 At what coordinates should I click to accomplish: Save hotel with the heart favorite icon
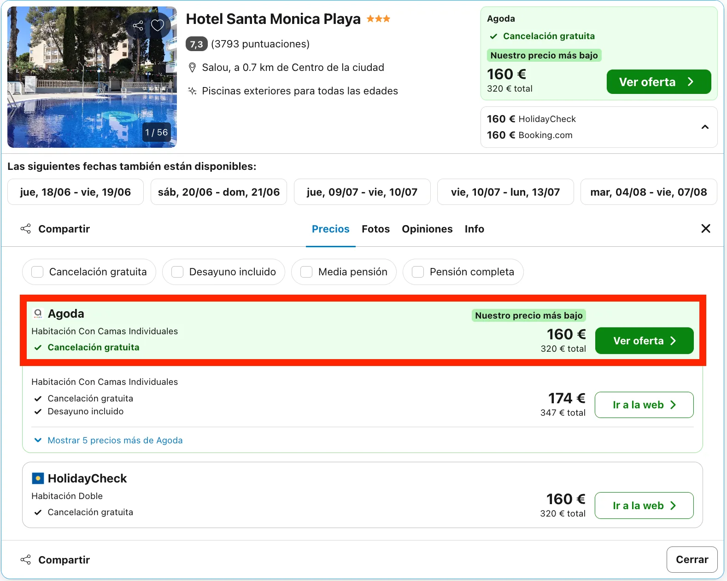click(158, 25)
